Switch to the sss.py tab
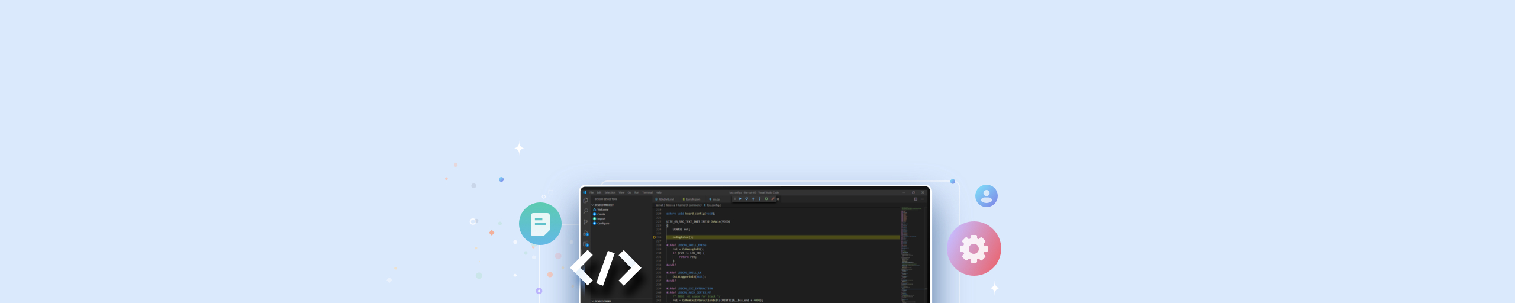The height and width of the screenshot is (303, 1515). click(x=714, y=199)
